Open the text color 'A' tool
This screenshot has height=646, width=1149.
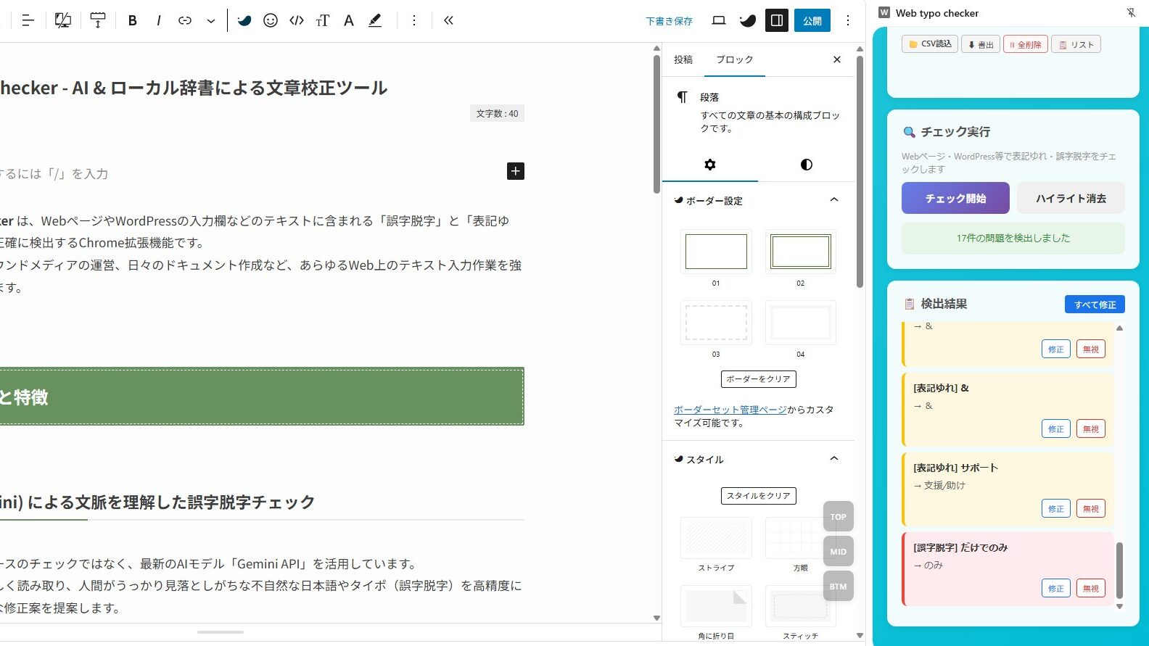point(349,20)
